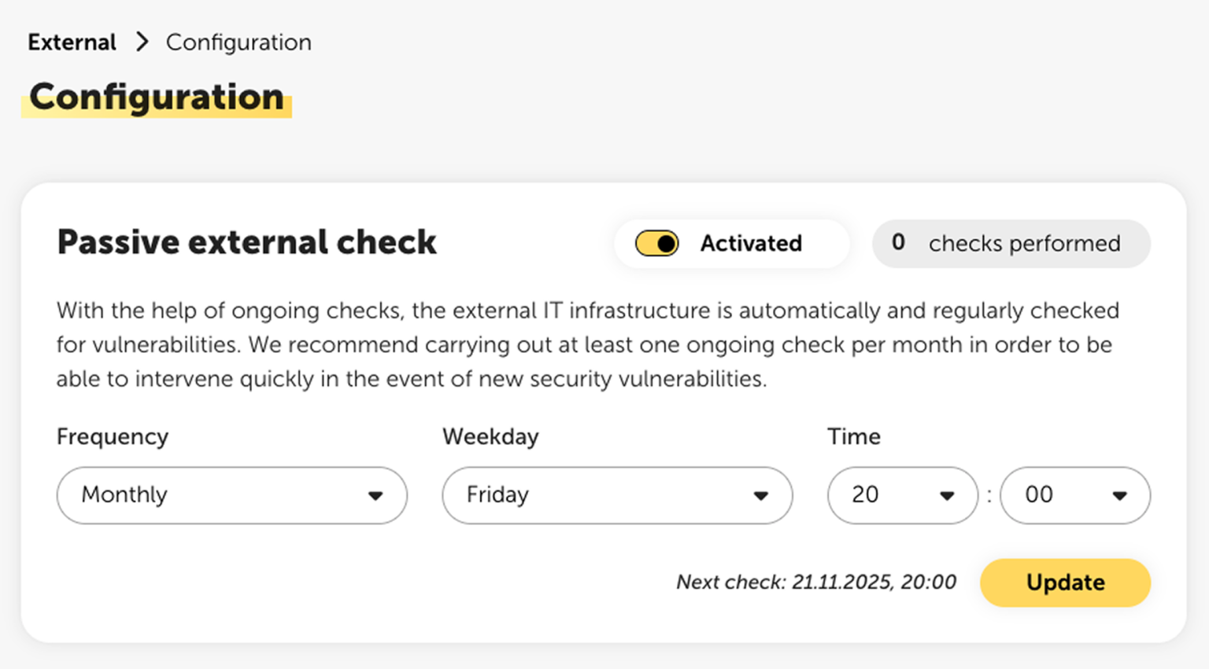The image size is (1209, 669).
Task: Click the checks performed counter badge
Action: click(x=1011, y=244)
